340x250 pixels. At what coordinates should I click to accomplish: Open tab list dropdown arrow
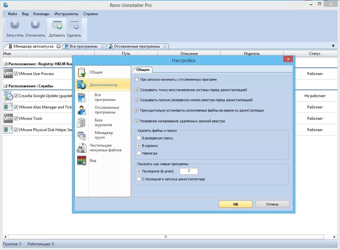[x=333, y=46]
